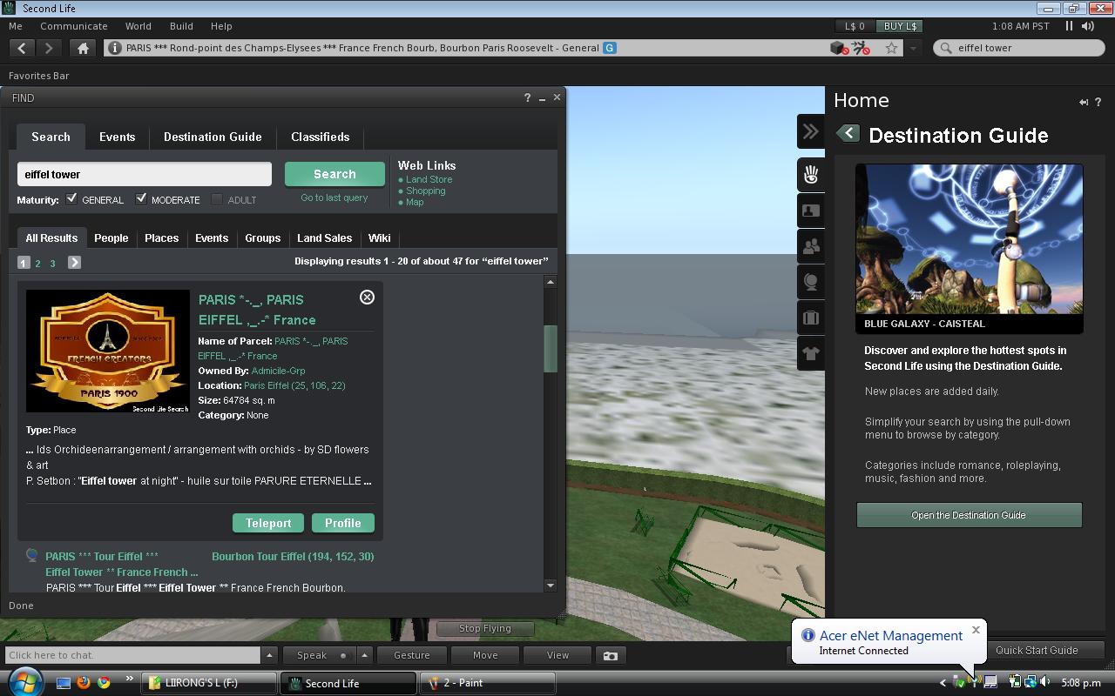Filter results by People
The height and width of the screenshot is (696, 1115).
tap(111, 238)
